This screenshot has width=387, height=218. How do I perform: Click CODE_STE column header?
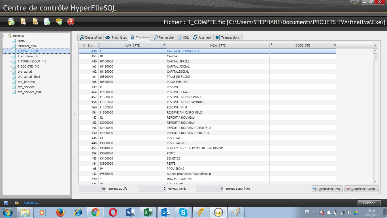point(303,45)
